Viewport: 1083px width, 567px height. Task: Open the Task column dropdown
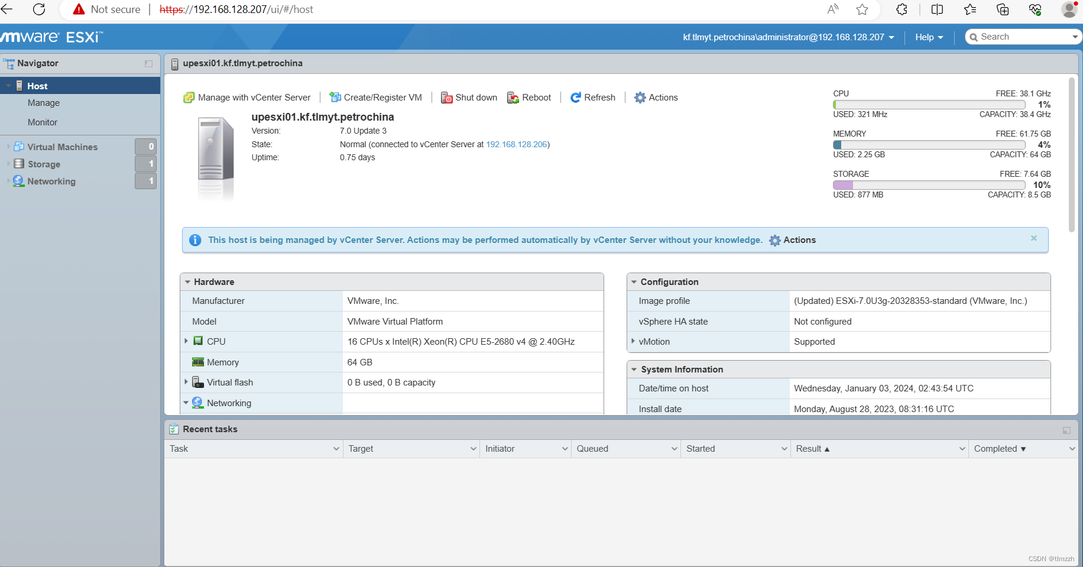(336, 449)
